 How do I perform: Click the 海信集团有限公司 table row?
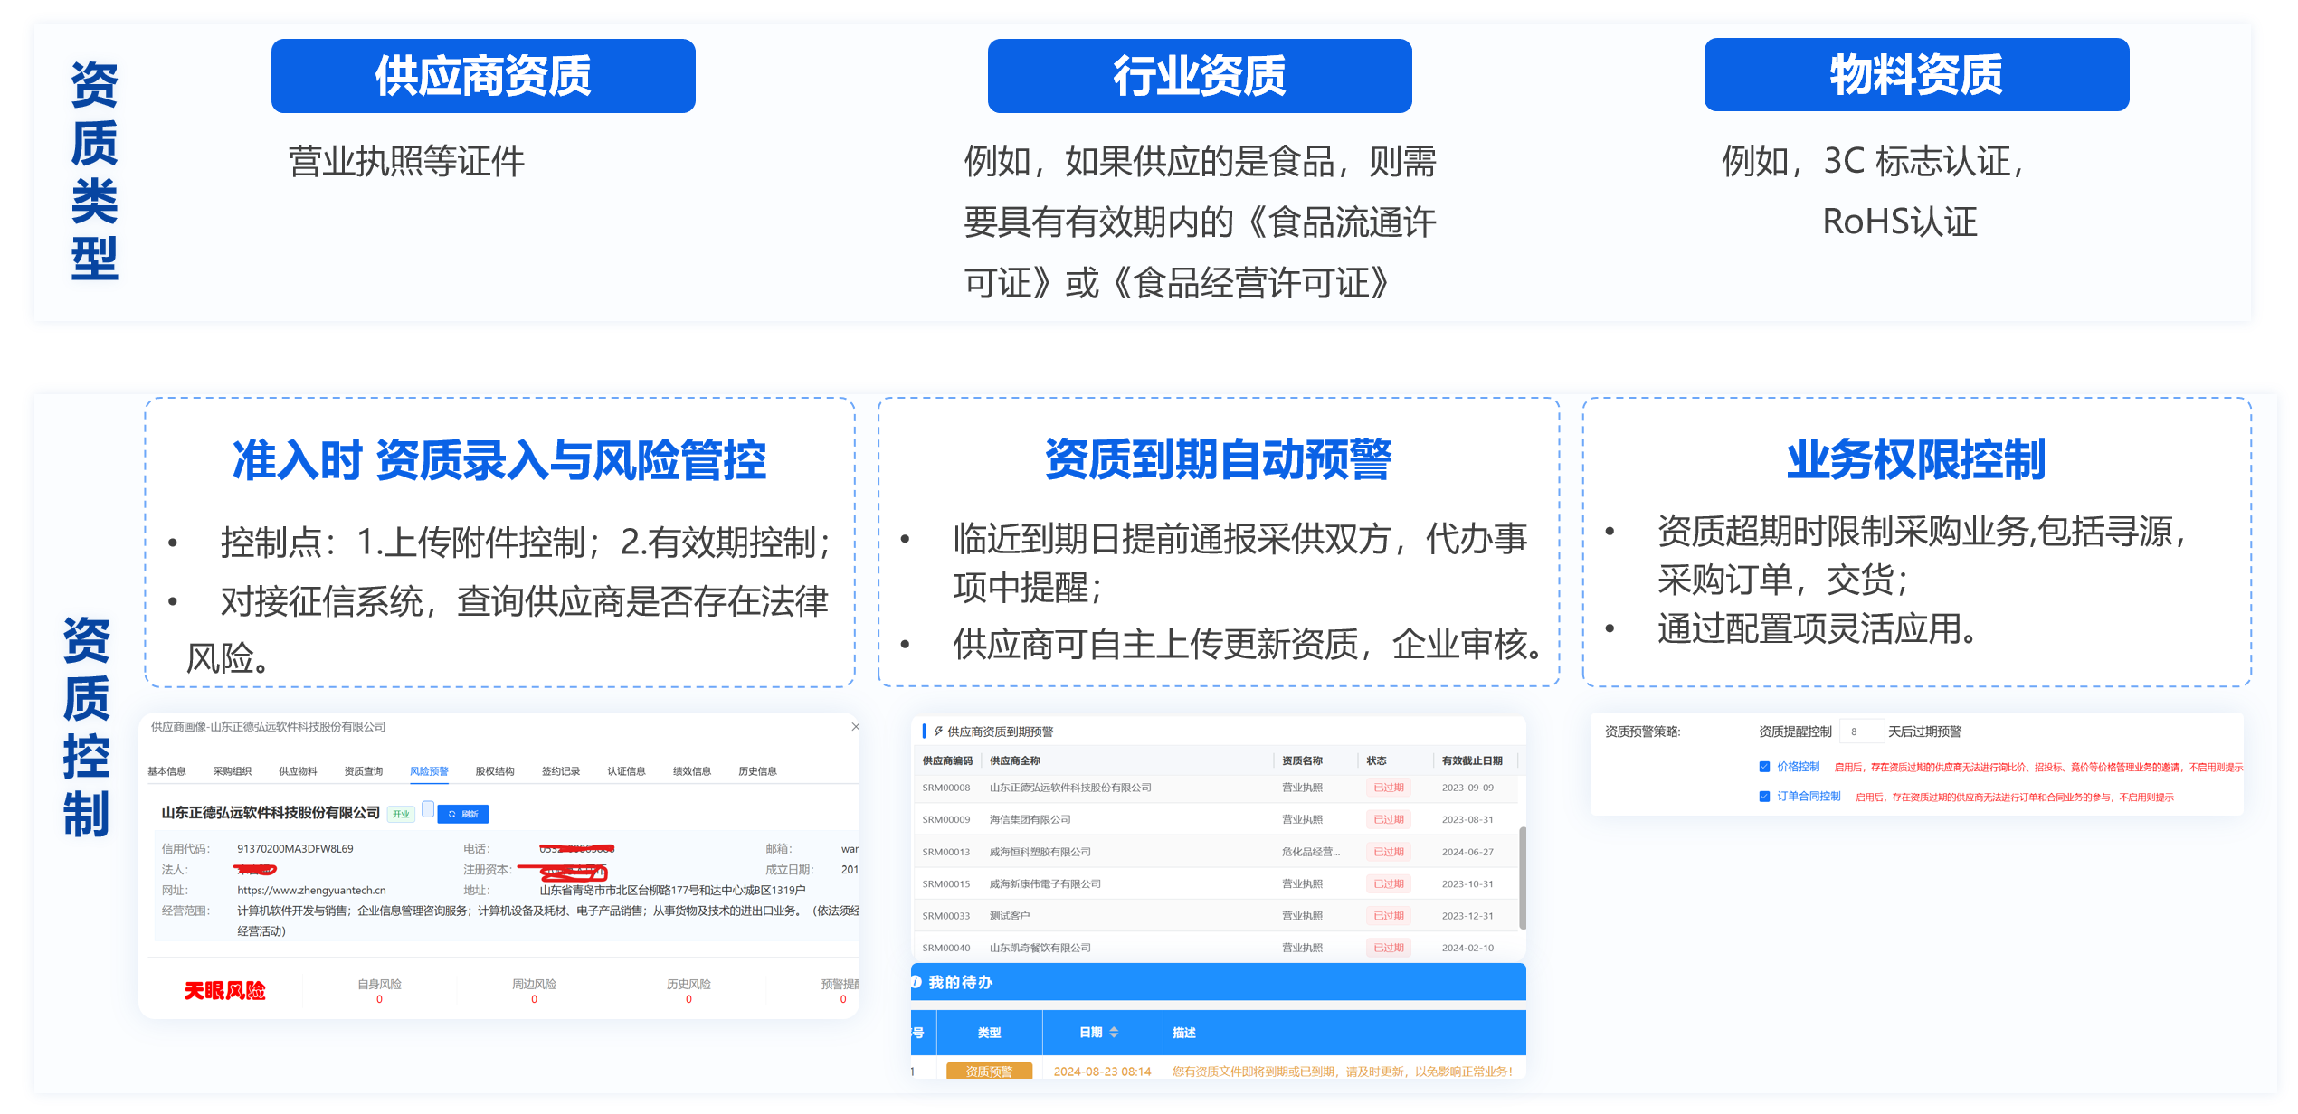pyautogui.click(x=1030, y=819)
